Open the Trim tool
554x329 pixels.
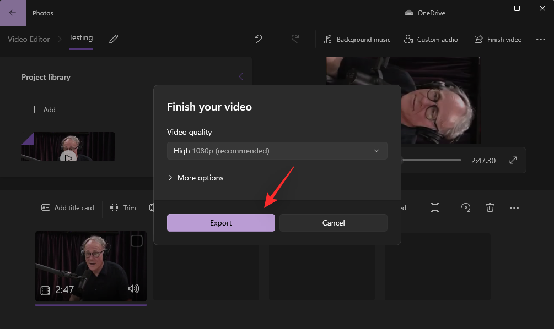point(123,208)
